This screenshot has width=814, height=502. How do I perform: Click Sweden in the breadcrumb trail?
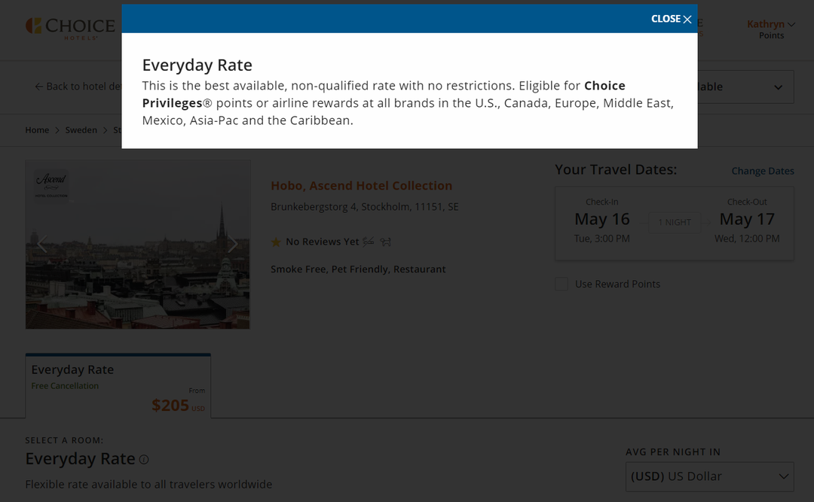(81, 129)
